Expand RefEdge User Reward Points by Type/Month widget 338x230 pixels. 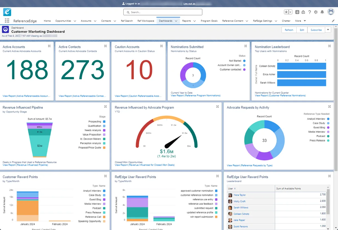(217, 176)
